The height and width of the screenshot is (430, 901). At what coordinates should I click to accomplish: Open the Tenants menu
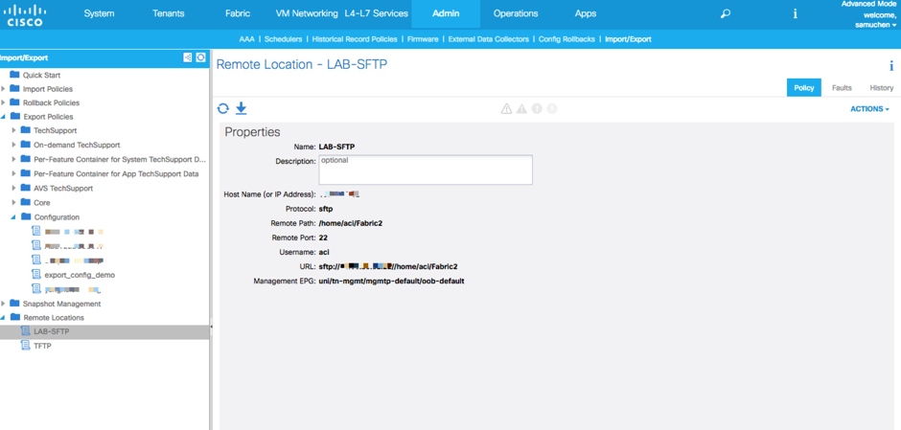[x=169, y=13]
